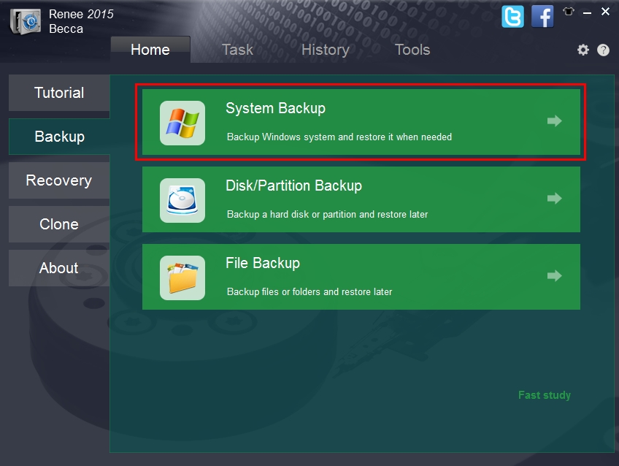This screenshot has height=466, width=619.
Task: Click the green arrow next to System Backup
Action: [x=554, y=121]
